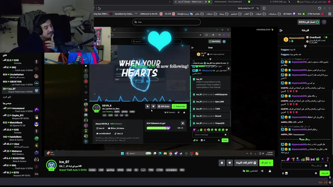
Task: Click the get KICKs button in the header
Action: tap(309, 22)
